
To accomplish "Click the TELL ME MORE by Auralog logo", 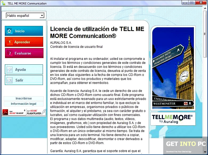I will 173,119.
